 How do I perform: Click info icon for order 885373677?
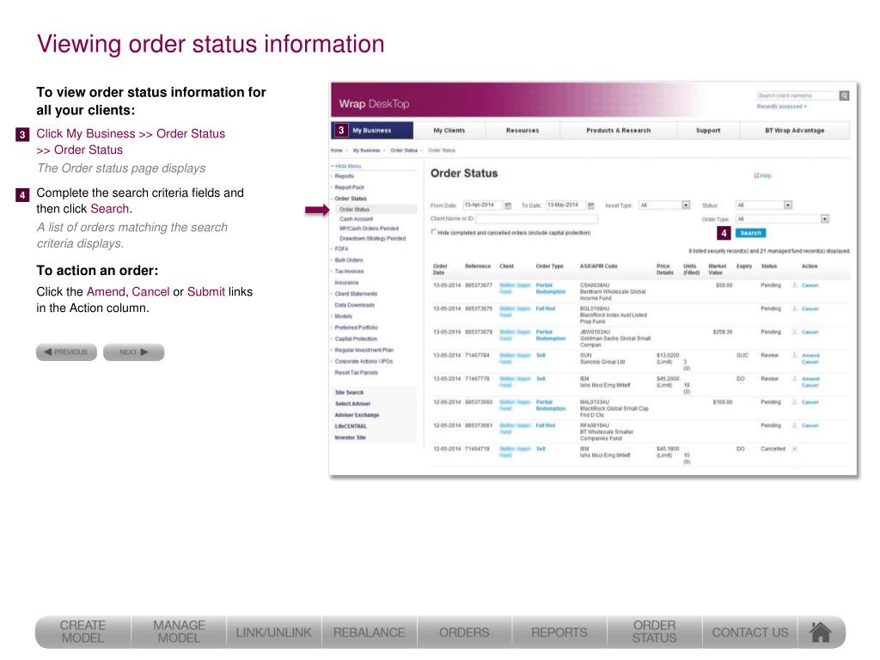coord(794,285)
